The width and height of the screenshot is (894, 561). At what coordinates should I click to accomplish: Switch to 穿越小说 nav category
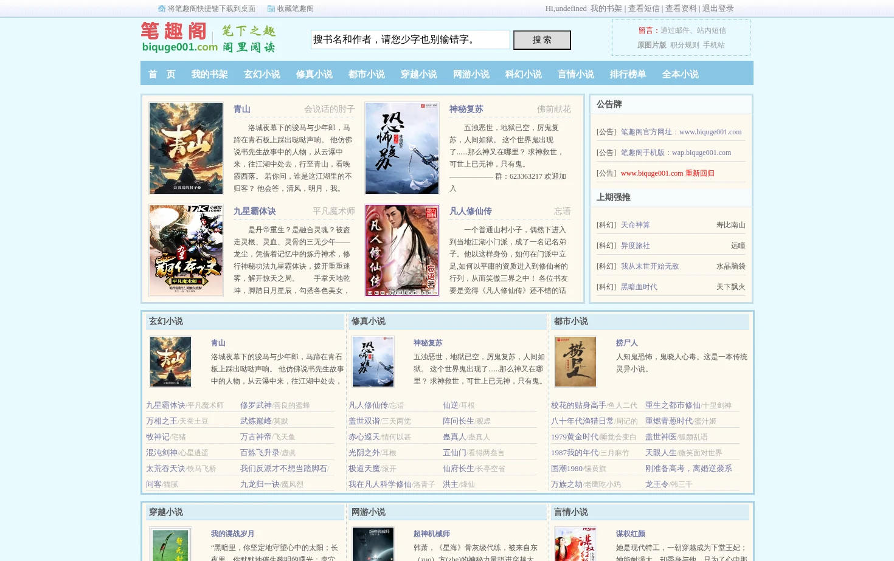pos(418,74)
